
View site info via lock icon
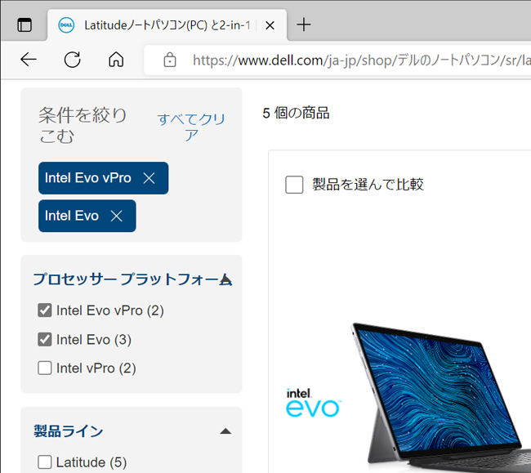170,60
